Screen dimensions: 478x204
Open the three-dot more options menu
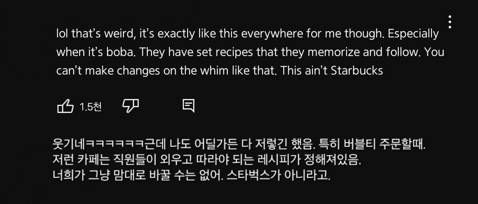[x=450, y=22]
